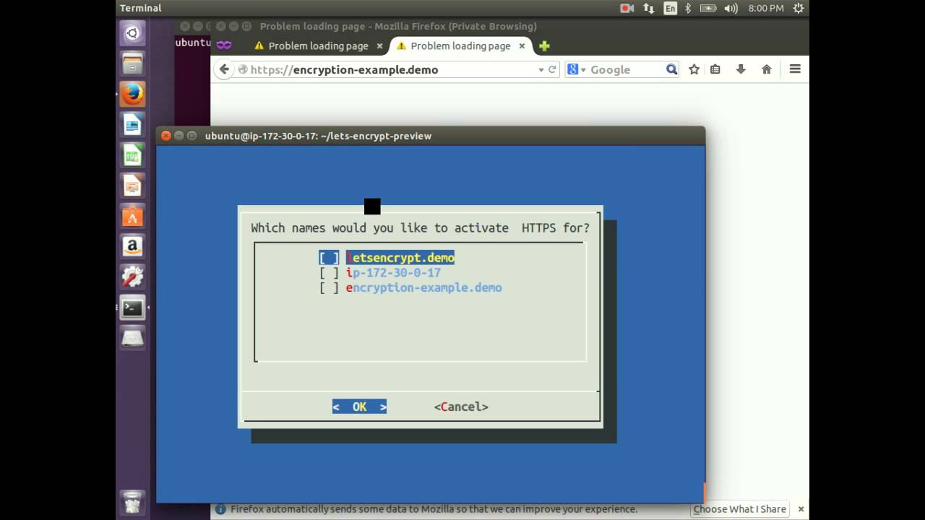Close the first Problem loading tab
This screenshot has height=520, width=925.
(379, 45)
